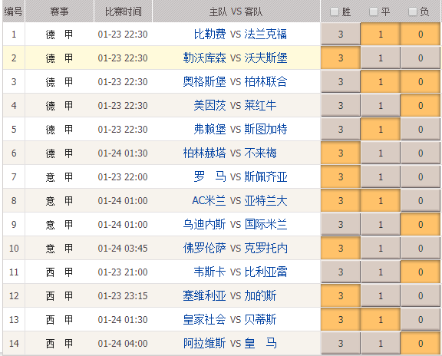Viewport: 442px width, 356px height.
Task: Toggle draw option 1 for AC米兰 VS 亚特兰大
Action: click(381, 201)
